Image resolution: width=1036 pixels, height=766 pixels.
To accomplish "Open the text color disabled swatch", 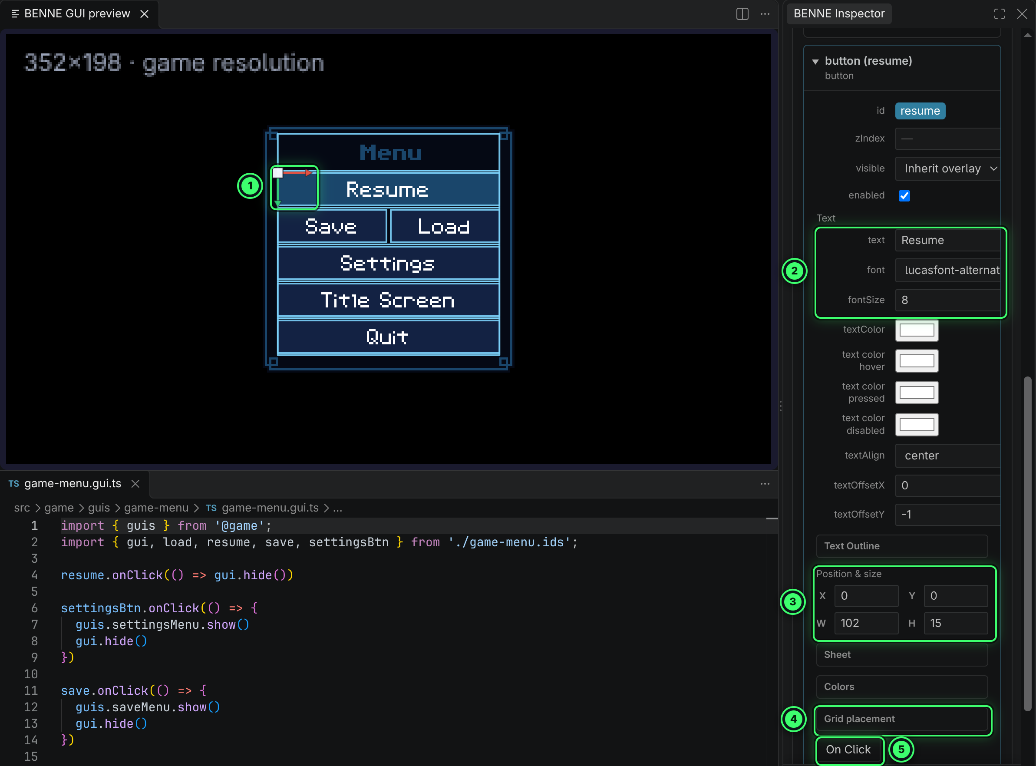I will tap(917, 424).
